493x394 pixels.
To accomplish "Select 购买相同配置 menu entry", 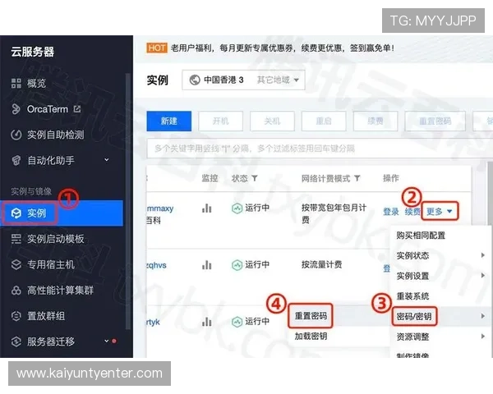I will [x=421, y=236].
